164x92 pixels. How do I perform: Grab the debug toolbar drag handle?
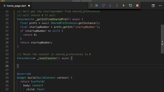(91, 6)
